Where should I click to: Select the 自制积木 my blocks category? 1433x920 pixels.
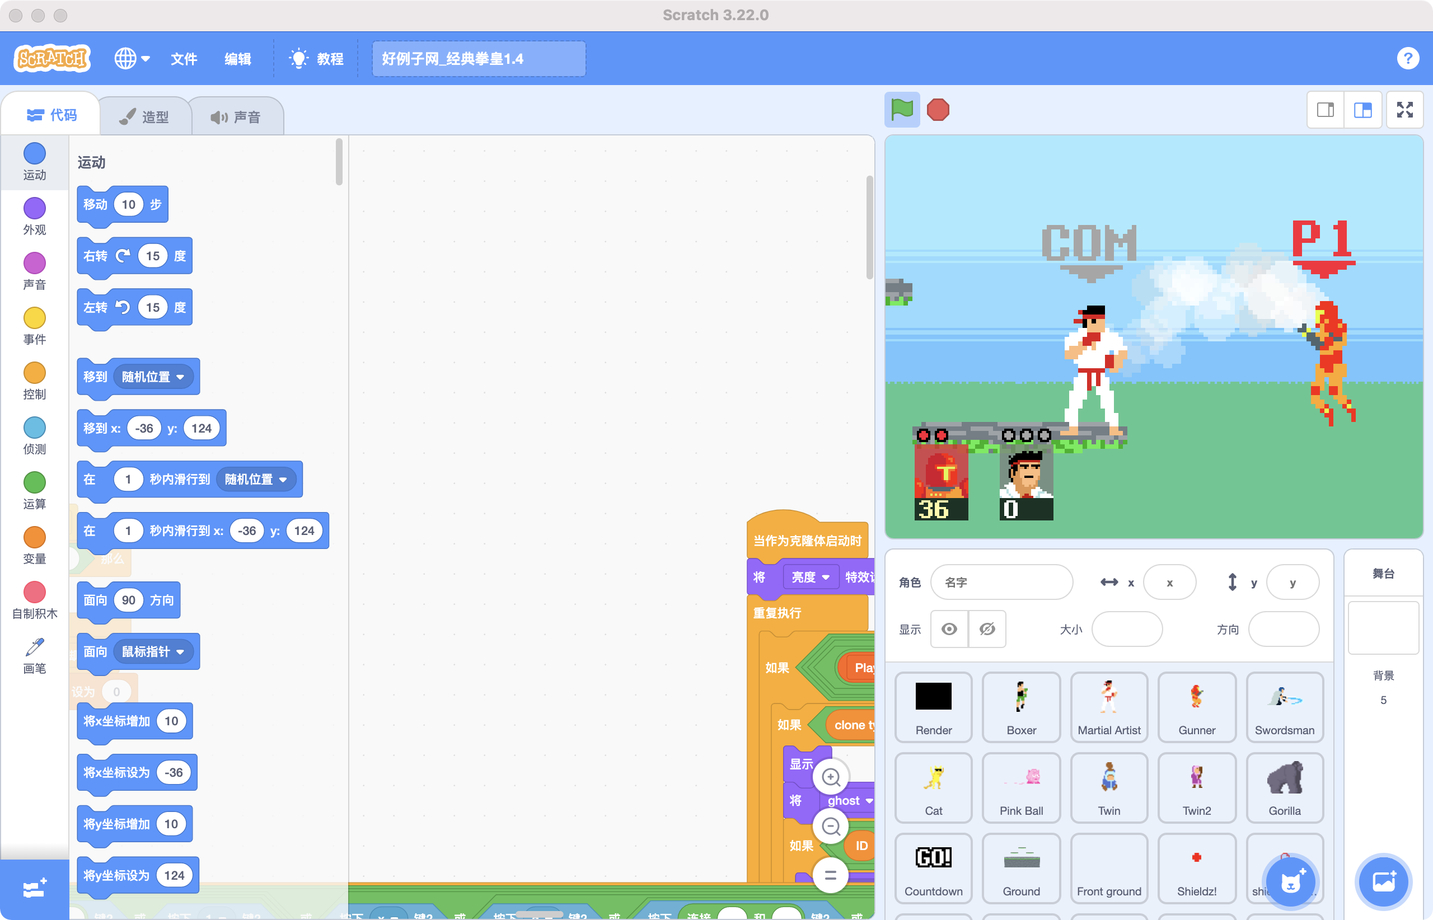click(x=35, y=601)
